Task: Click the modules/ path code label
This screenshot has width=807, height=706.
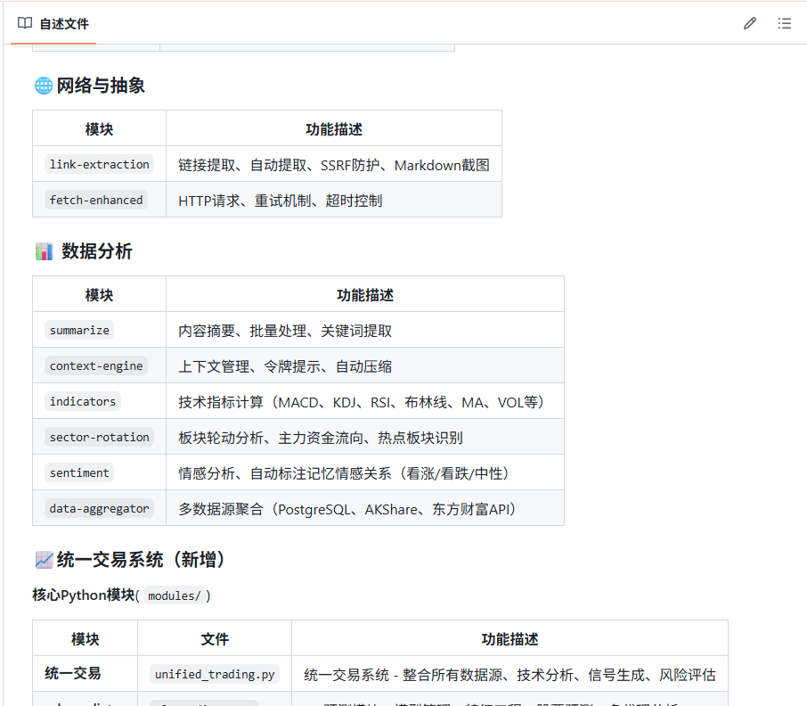Action: click(174, 595)
